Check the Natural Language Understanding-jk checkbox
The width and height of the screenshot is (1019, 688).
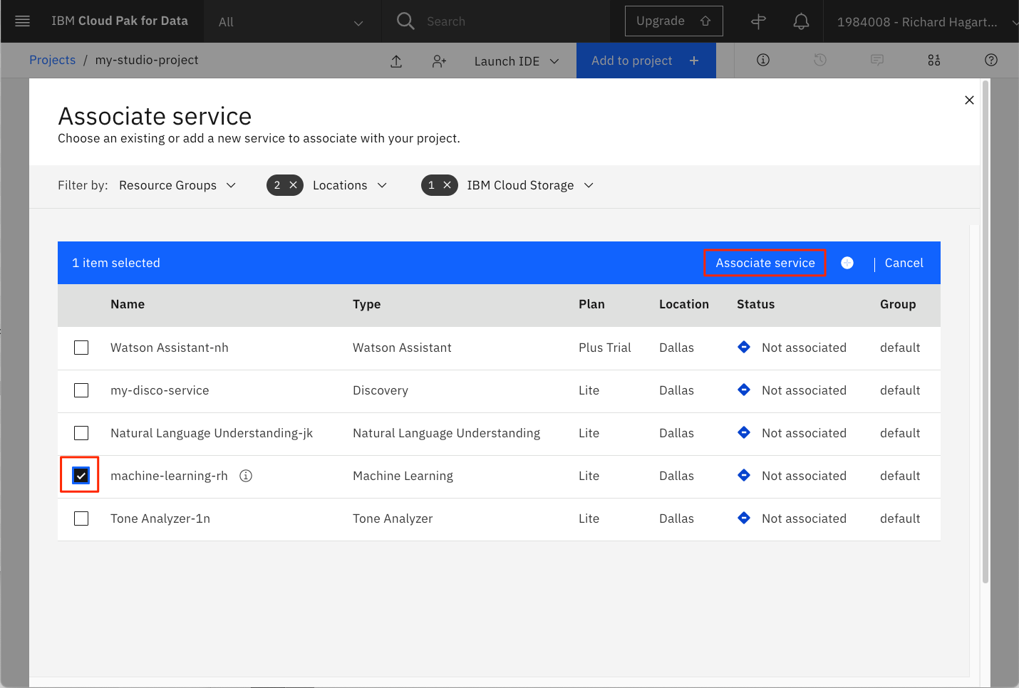click(x=81, y=433)
